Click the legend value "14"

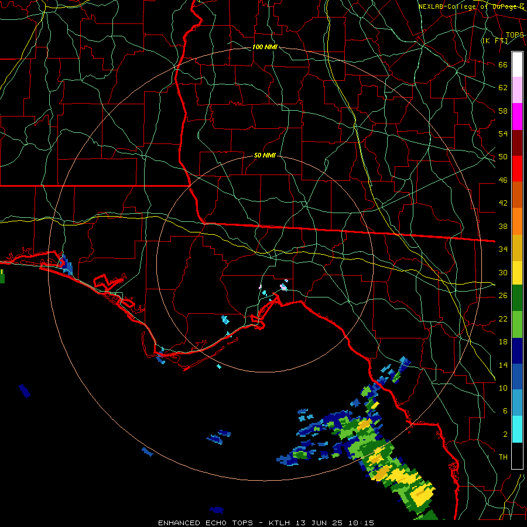pyautogui.click(x=503, y=365)
